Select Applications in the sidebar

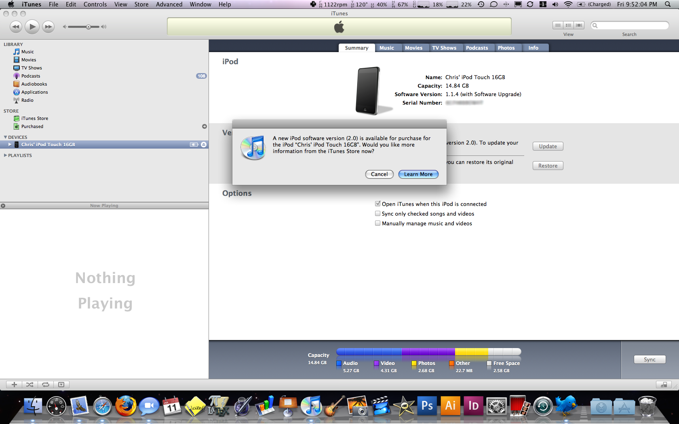tap(34, 92)
